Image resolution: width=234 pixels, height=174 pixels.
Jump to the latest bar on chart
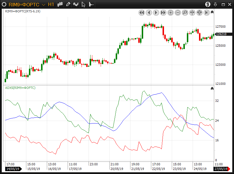click(207, 12)
